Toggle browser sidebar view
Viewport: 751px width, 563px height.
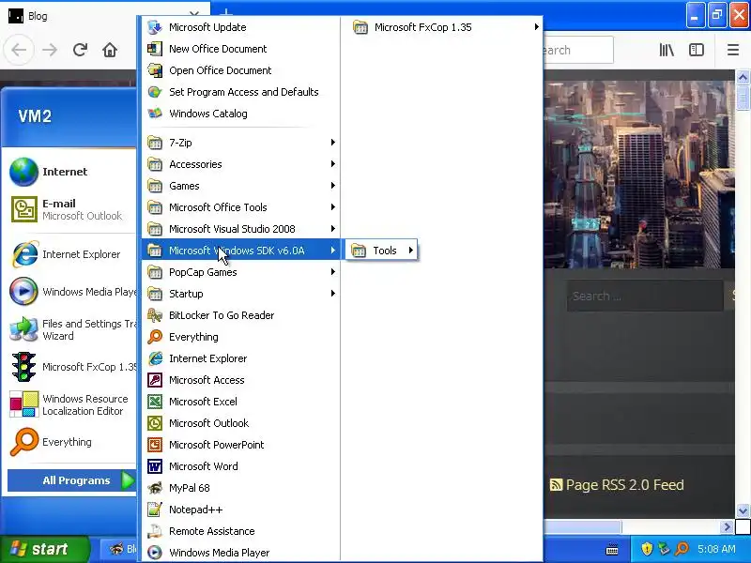click(697, 50)
